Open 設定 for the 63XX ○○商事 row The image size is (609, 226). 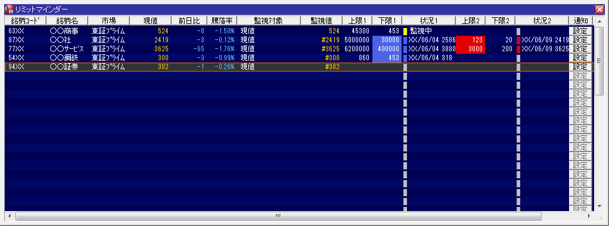click(580, 31)
